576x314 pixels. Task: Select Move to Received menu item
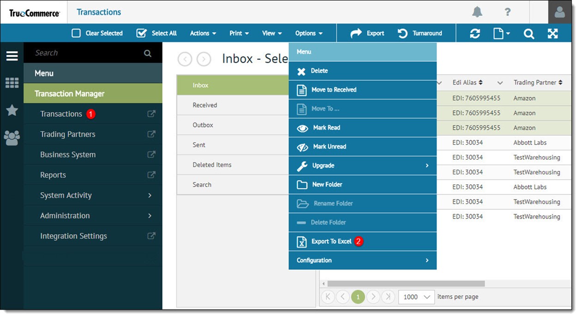pyautogui.click(x=334, y=90)
